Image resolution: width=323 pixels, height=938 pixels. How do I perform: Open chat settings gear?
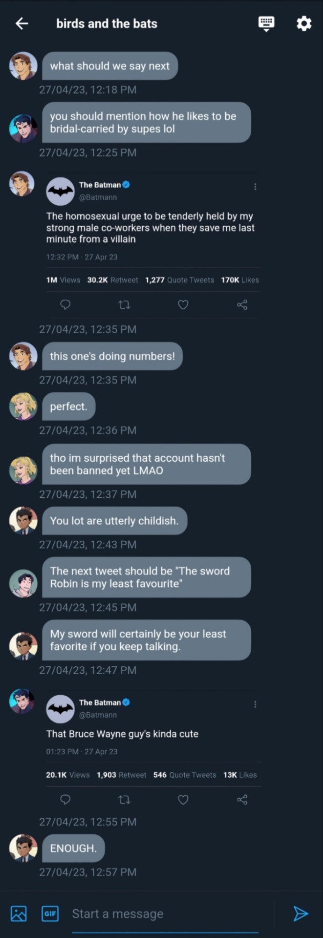304,23
